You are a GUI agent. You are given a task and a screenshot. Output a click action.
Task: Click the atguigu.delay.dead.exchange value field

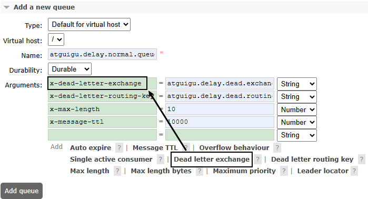tap(220, 83)
